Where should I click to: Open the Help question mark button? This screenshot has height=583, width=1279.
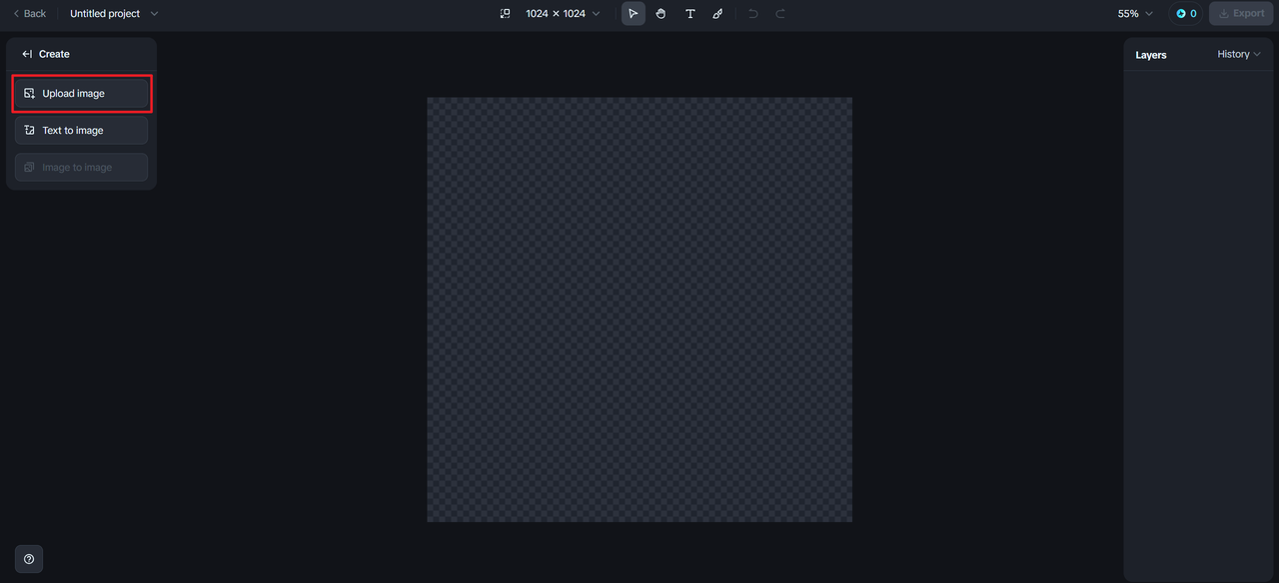coord(29,559)
